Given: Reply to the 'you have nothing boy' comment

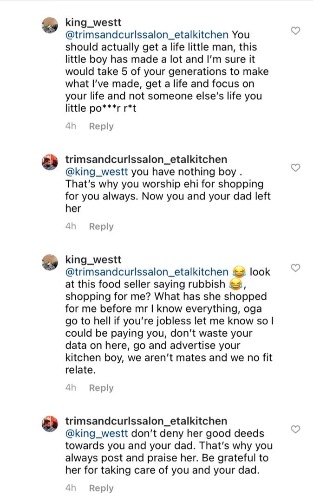Looking at the screenshot, I should point(101,226).
